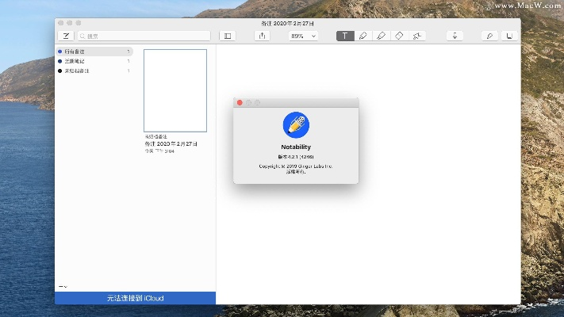Screen dimensions: 564x317
Task: Toggle the page view icon at far right
Action: pos(508,36)
